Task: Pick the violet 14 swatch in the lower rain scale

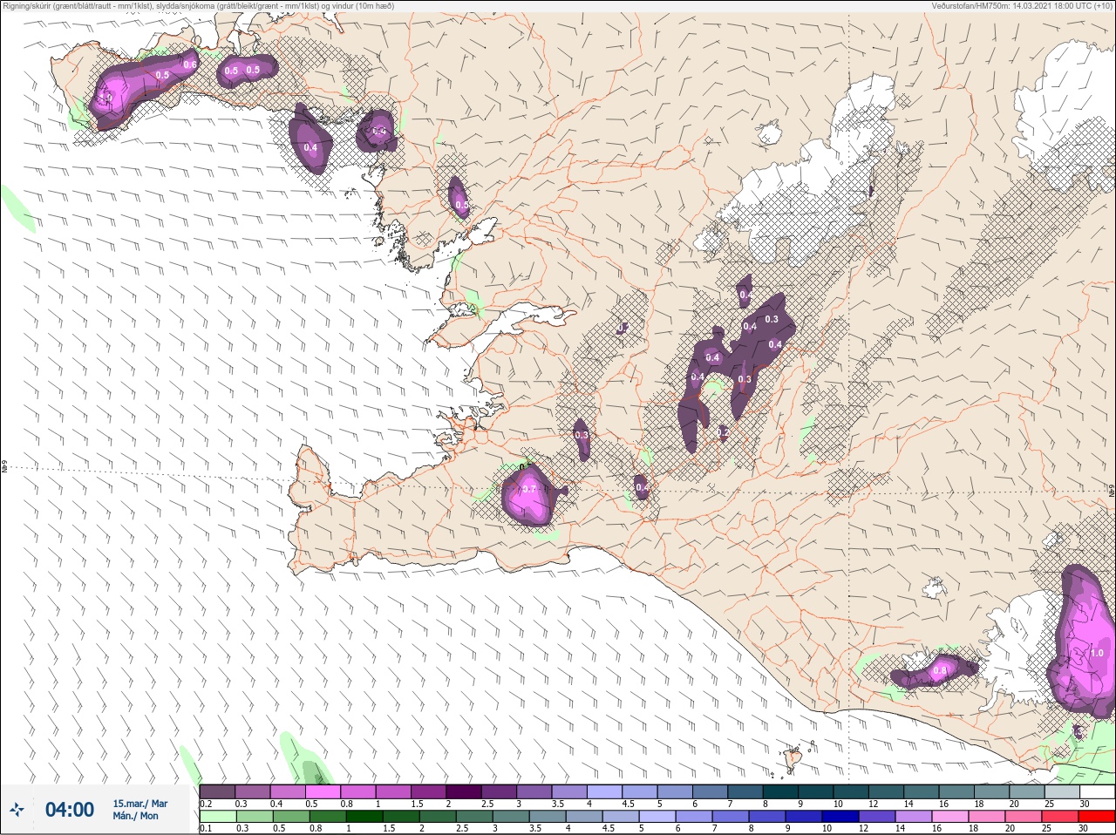Action: (x=915, y=817)
